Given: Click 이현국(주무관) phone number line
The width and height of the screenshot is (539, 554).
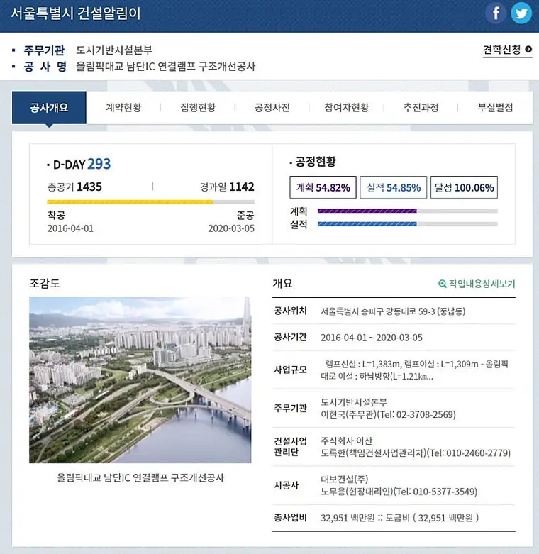Looking at the screenshot, I should click(388, 414).
